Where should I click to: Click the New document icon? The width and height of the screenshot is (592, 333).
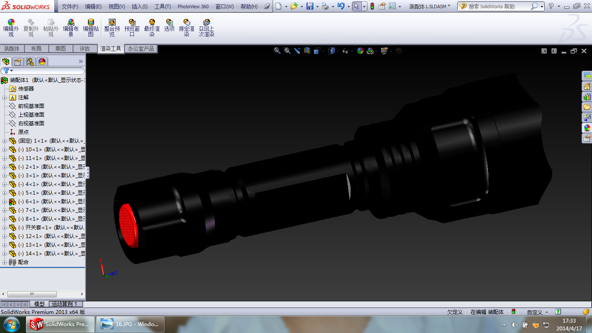[x=278, y=6]
